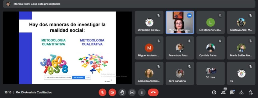Click the present screen icon
Image resolution: width=258 pixels, height=98 pixels.
(x=132, y=92)
